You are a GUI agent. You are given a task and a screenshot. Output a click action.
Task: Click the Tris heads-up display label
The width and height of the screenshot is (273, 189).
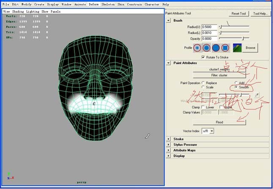tap(10, 32)
